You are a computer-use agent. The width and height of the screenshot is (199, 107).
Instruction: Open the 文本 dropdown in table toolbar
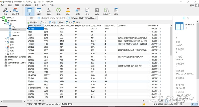click(44, 22)
